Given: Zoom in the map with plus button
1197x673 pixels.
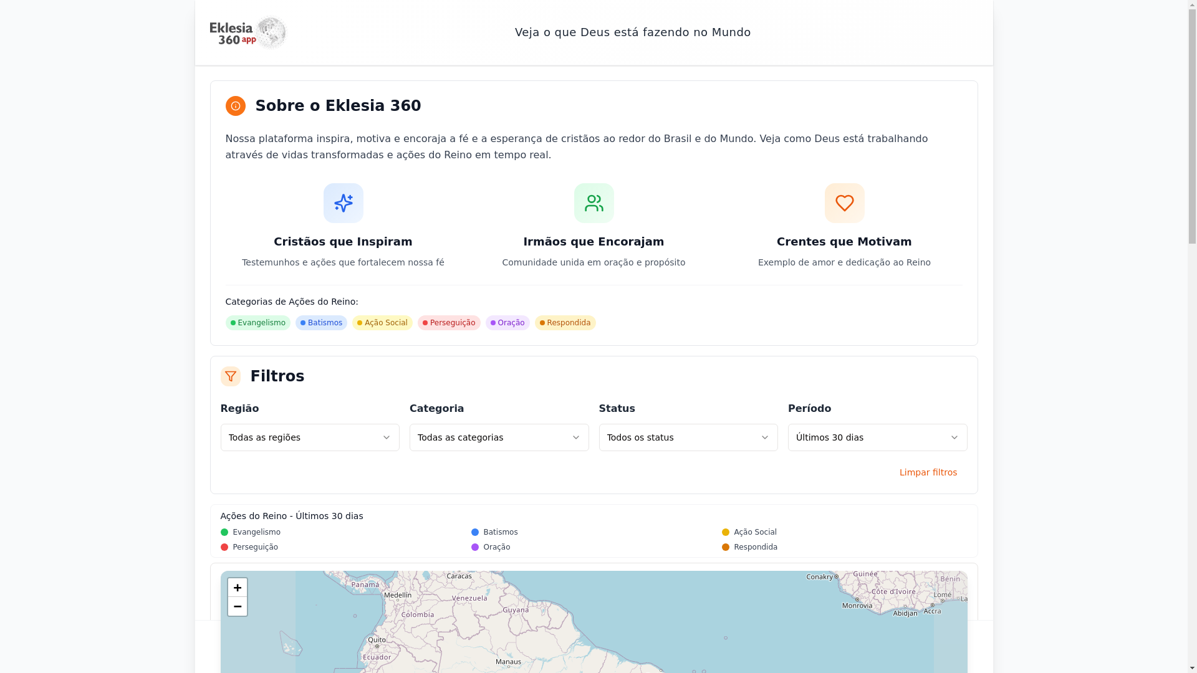Looking at the screenshot, I should pyautogui.click(x=238, y=588).
